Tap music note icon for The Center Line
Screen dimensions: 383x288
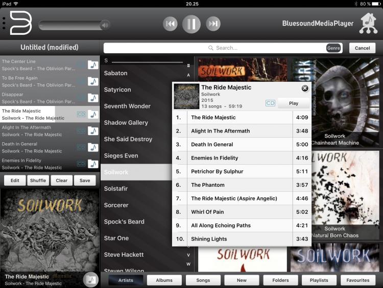pos(93,65)
